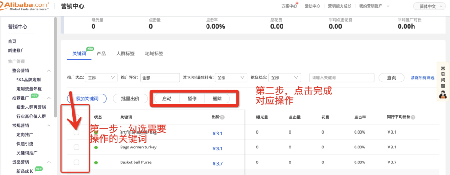Collapse the 整合营销 sidebar section
Viewport: 450px width, 175px height.
[x=49, y=71]
